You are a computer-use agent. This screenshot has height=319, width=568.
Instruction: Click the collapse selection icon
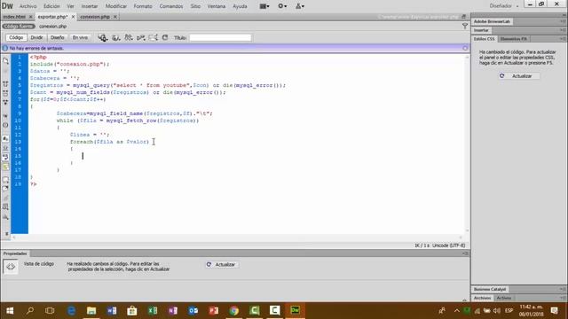(x=5, y=93)
